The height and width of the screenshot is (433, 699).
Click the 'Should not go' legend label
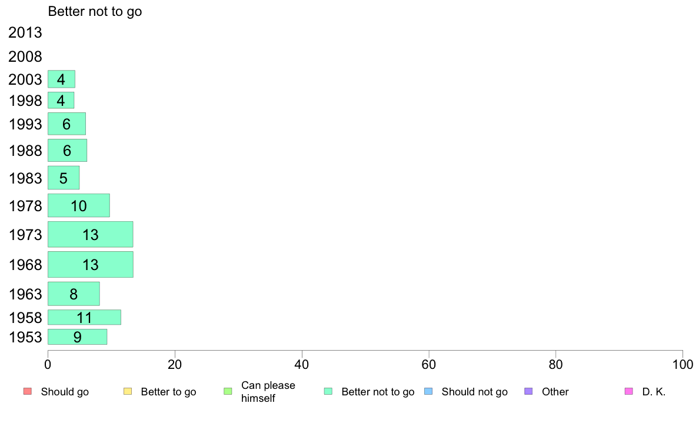pos(474,392)
